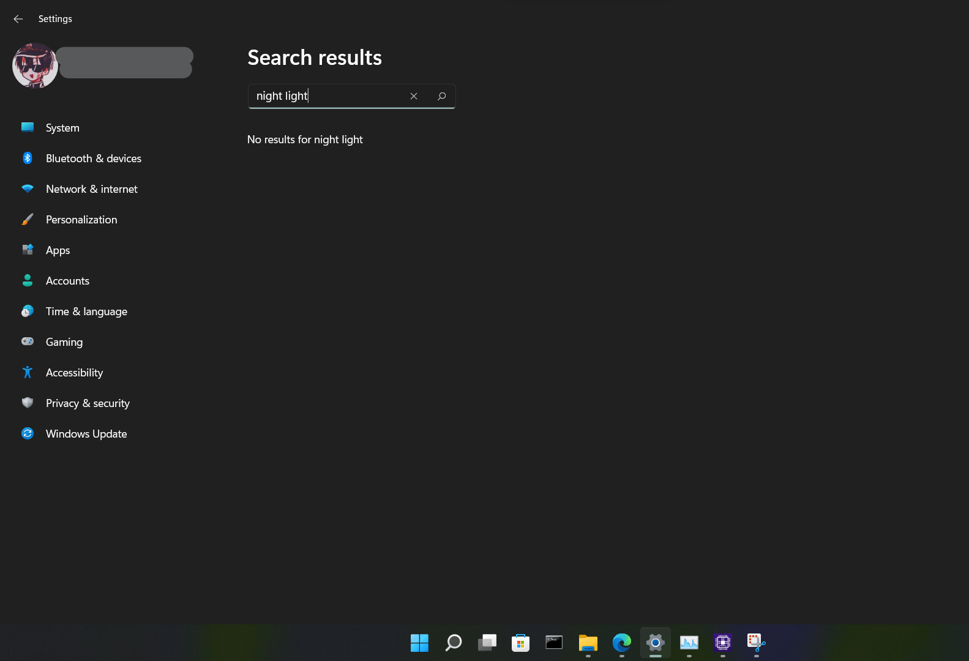Open Bluetooth & devices settings
Screen dimensions: 969x661
93,159
